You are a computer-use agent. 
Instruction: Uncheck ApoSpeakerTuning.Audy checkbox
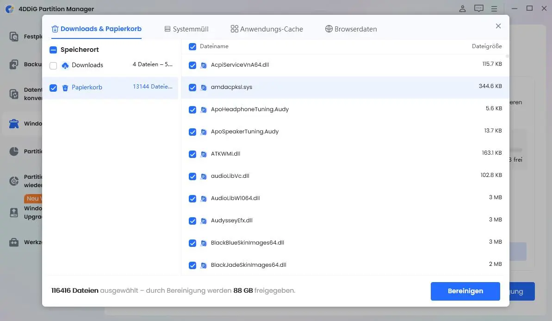pos(192,132)
